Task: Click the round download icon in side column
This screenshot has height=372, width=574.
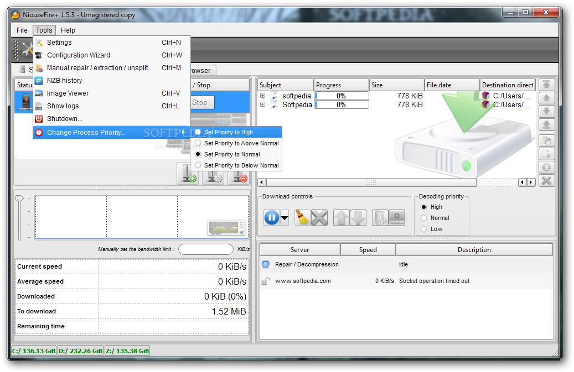Action: coord(546,167)
